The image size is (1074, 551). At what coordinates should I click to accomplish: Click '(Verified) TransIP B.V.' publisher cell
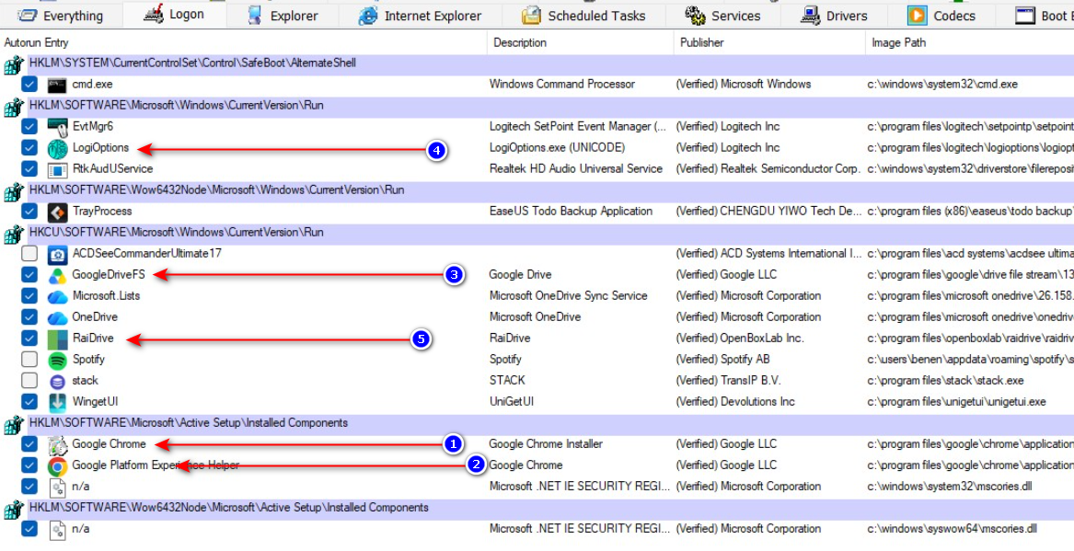point(728,380)
